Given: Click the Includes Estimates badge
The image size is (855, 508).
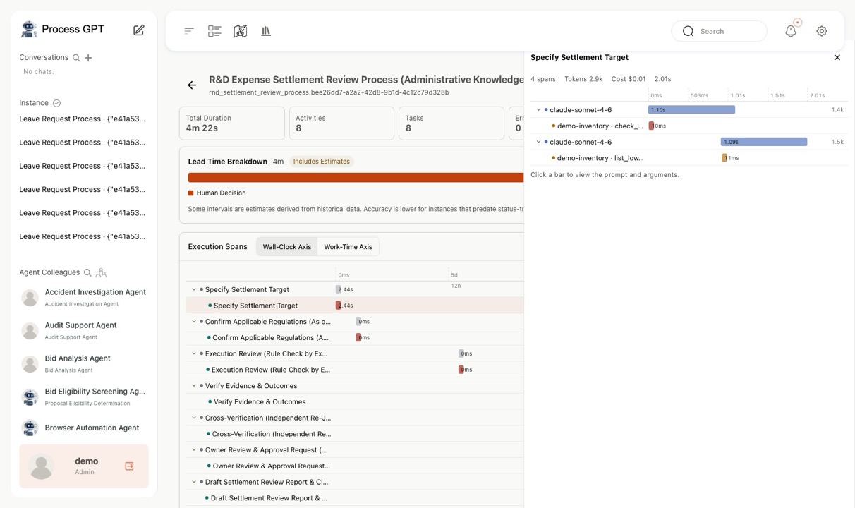Looking at the screenshot, I should click(x=322, y=162).
